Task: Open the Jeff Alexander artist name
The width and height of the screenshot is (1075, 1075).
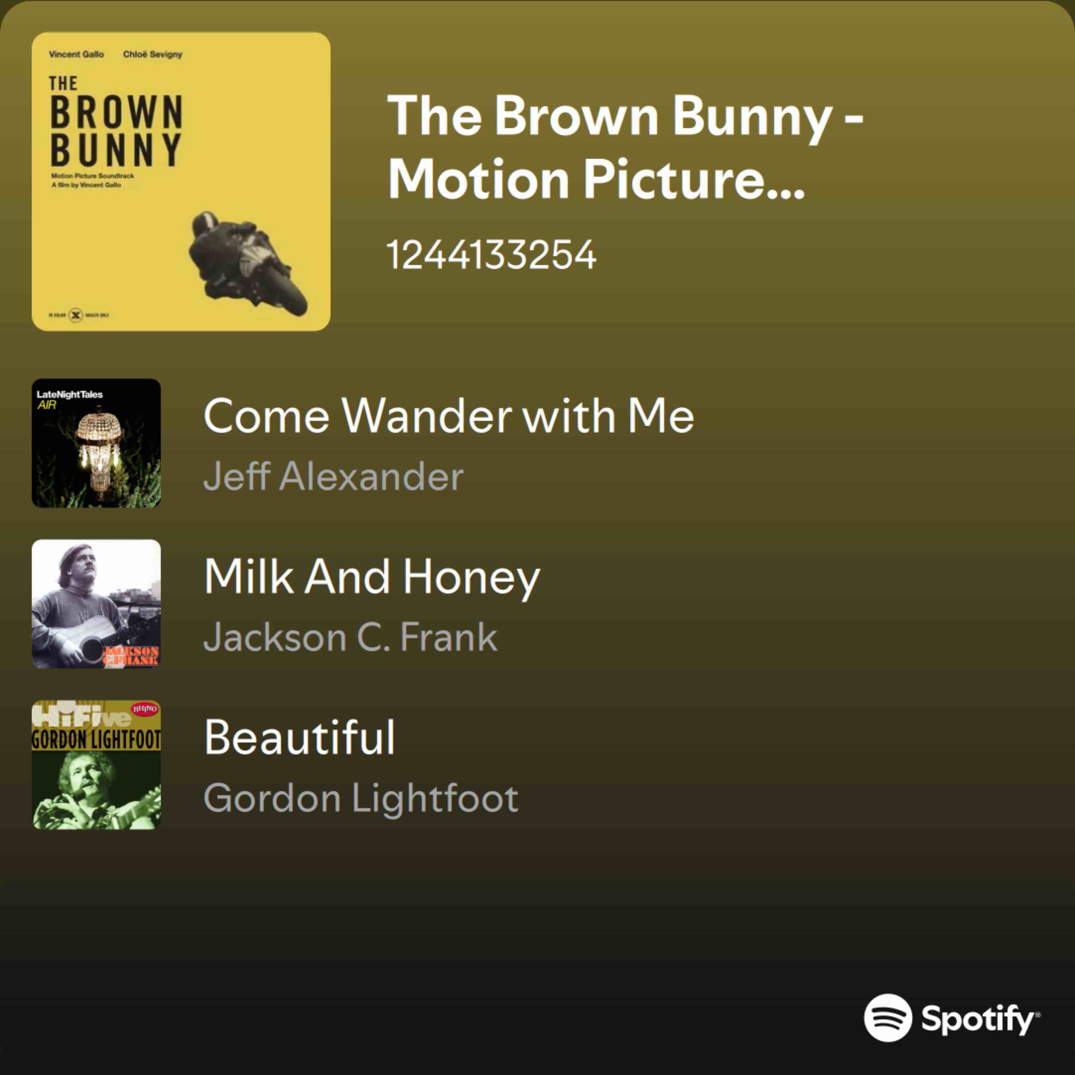Action: [333, 476]
